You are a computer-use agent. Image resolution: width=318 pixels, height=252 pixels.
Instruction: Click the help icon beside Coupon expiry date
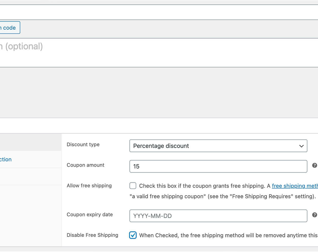tap(315, 215)
